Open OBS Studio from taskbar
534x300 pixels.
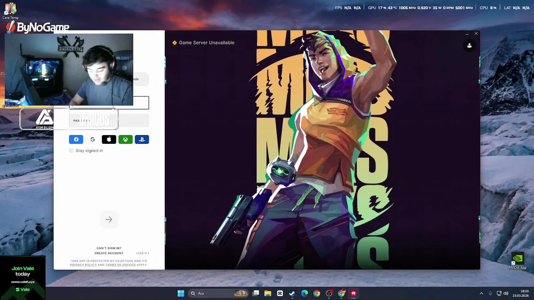point(329,293)
